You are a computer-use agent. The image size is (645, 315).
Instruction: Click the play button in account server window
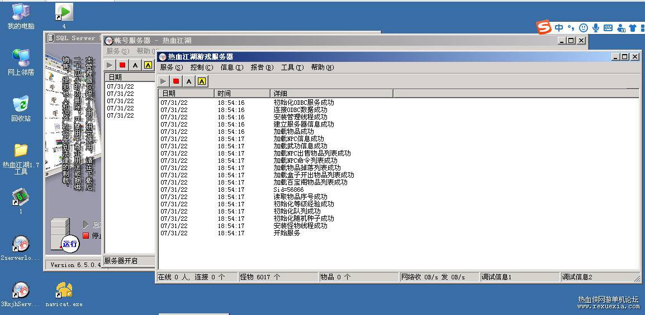[x=110, y=65]
